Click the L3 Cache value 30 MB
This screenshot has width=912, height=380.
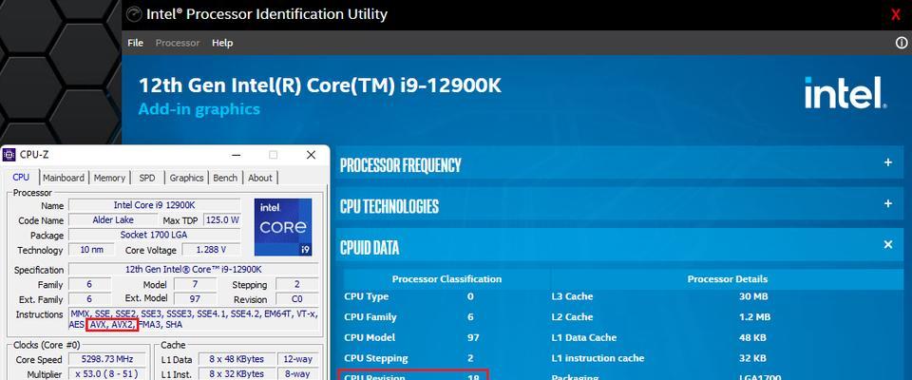click(753, 296)
